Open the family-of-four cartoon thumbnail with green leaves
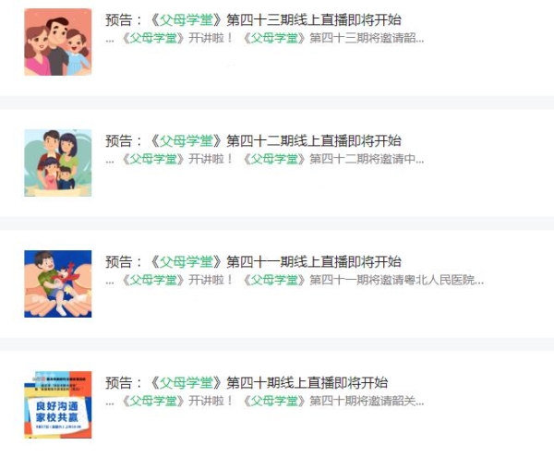Viewport: 554px width, 457px height. point(58,162)
